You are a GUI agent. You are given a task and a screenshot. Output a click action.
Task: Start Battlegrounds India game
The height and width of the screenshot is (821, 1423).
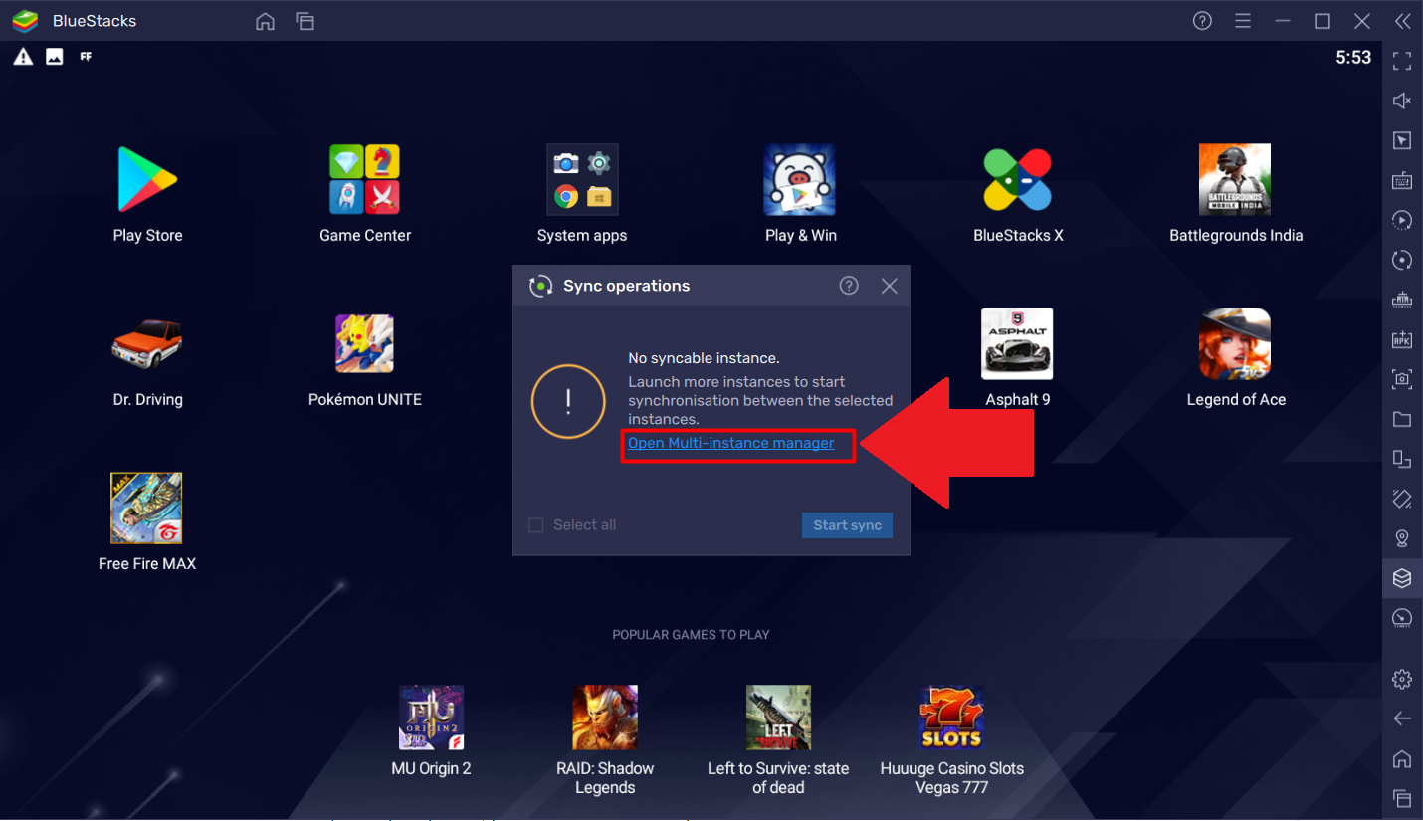tap(1235, 179)
